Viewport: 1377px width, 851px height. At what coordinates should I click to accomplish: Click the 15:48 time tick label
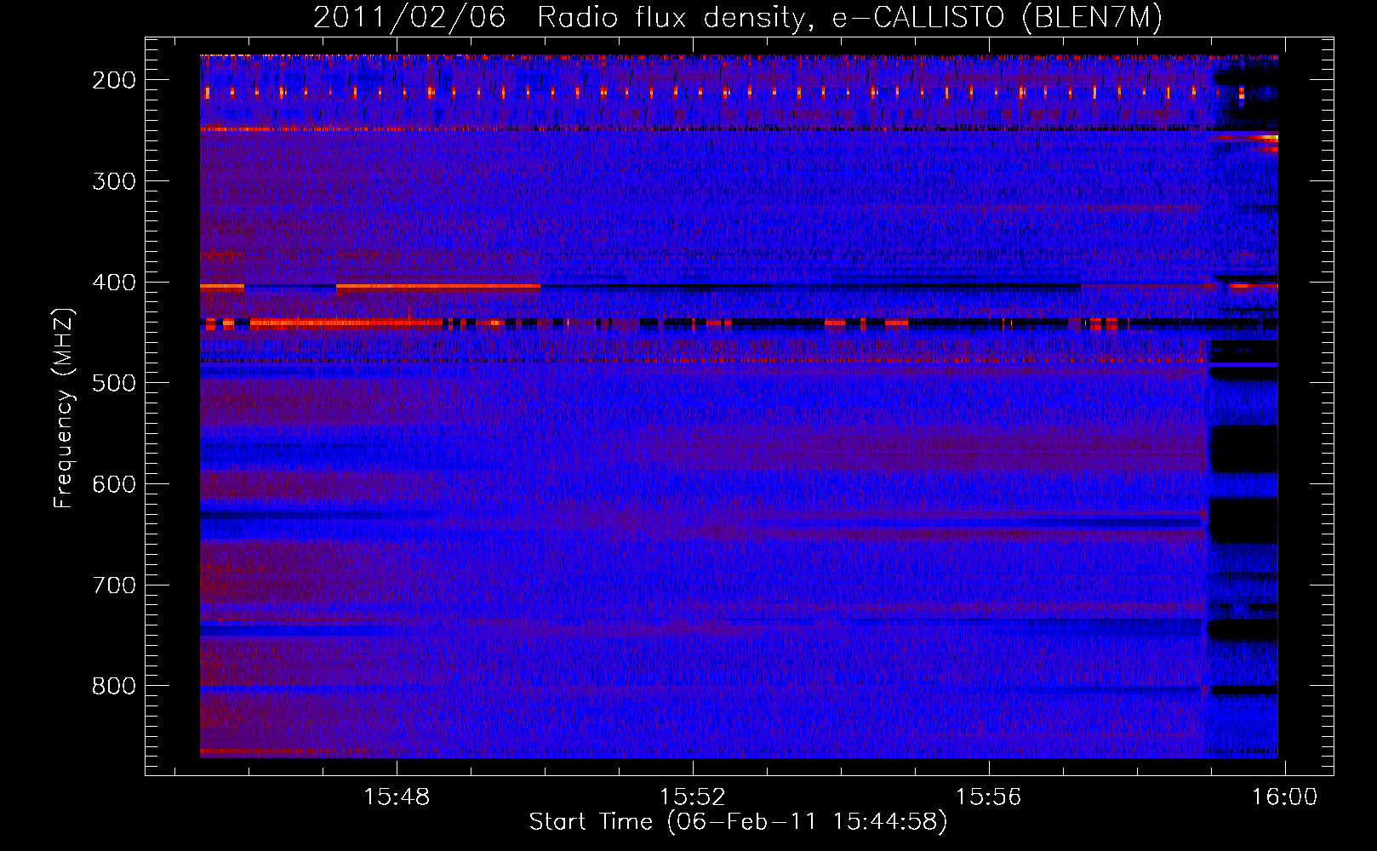point(397,797)
